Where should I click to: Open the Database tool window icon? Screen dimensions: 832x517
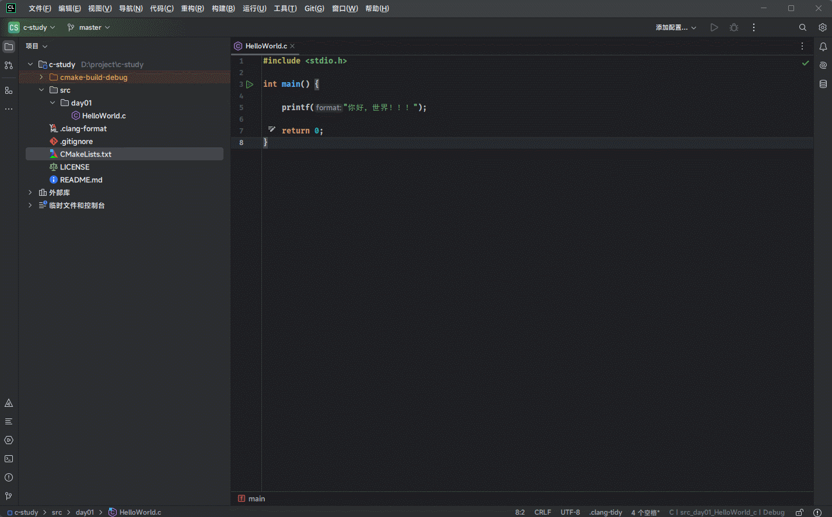click(823, 84)
